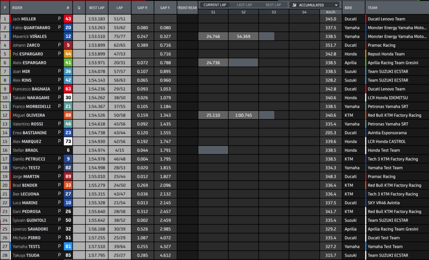Click the white number 30 badge
Screen dimensions: 429x260
pos(68,98)
